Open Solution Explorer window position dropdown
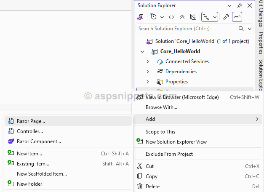The width and height of the screenshot is (264, 192). click(x=229, y=6)
